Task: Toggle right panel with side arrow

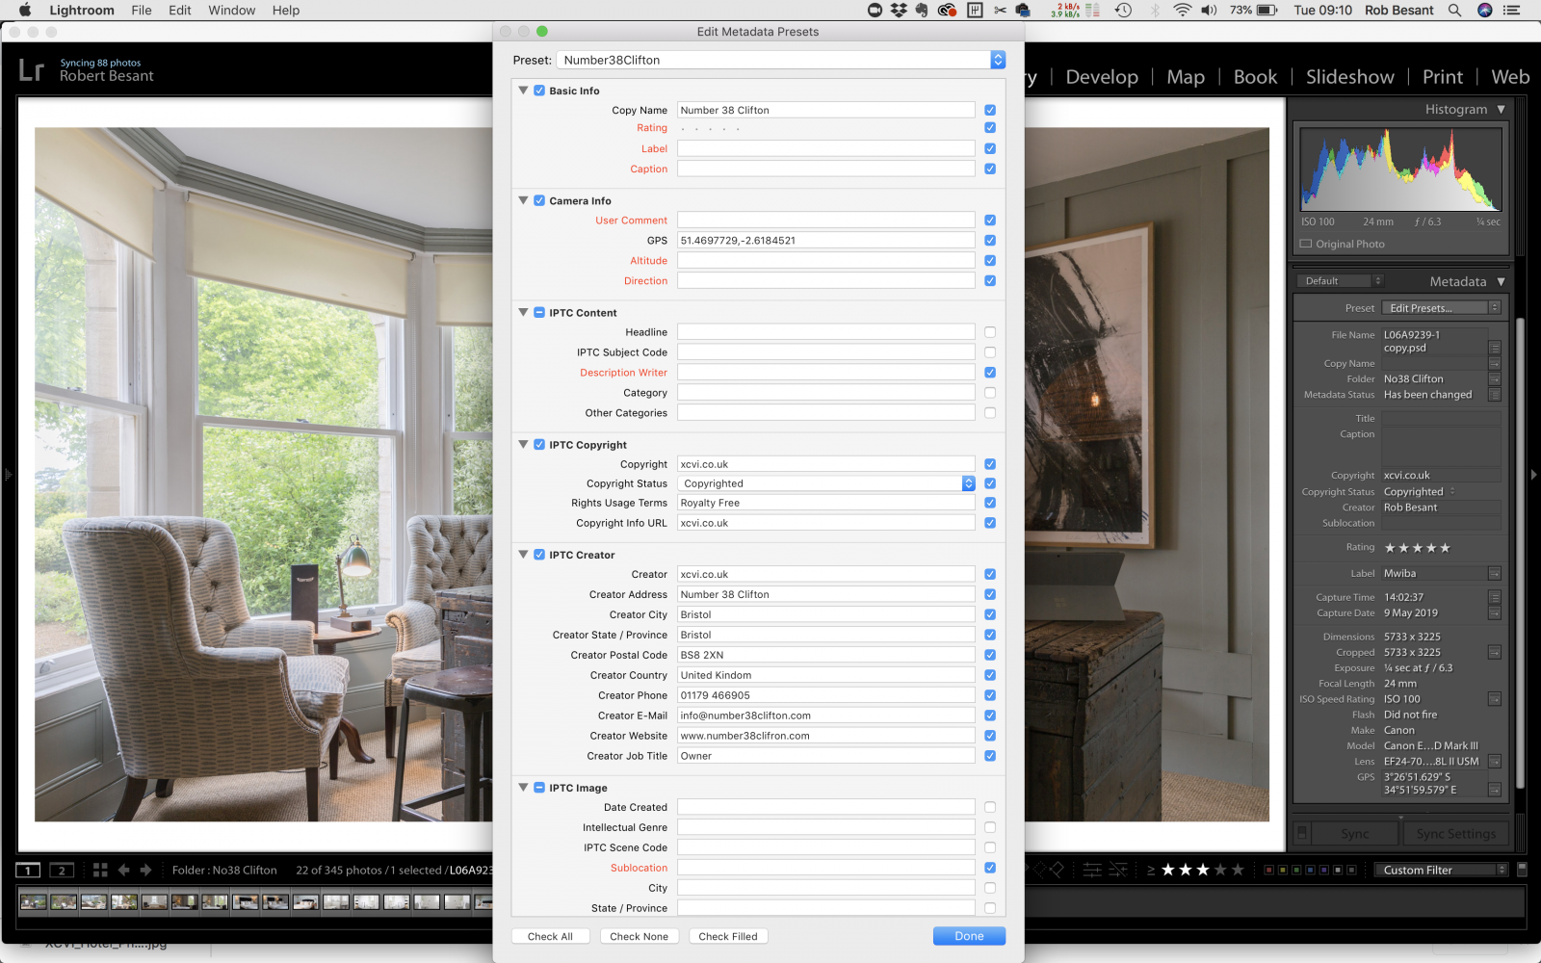Action: [x=1533, y=474]
